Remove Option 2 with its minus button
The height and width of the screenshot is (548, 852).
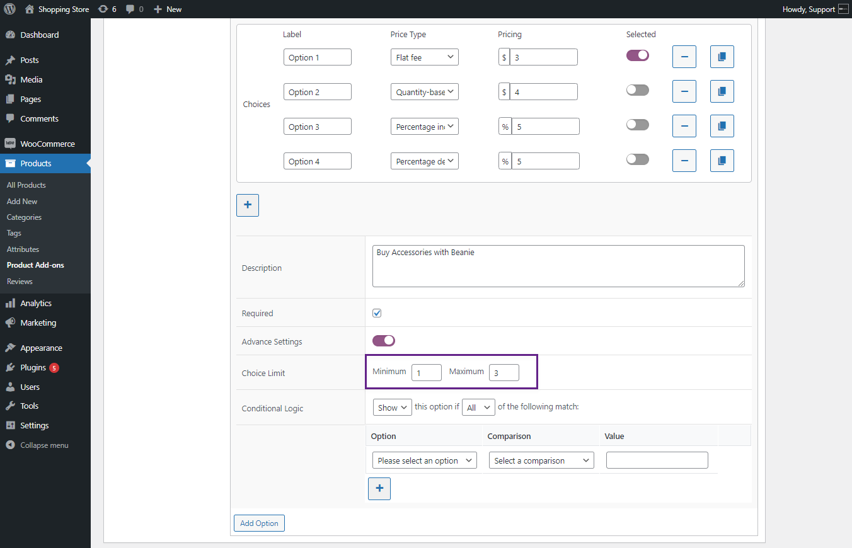[x=684, y=91]
